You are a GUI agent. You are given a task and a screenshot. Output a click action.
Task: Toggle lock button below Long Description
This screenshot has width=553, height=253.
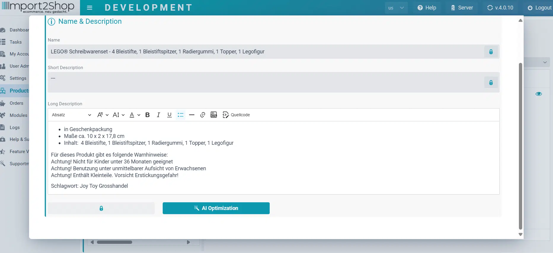pos(101,208)
